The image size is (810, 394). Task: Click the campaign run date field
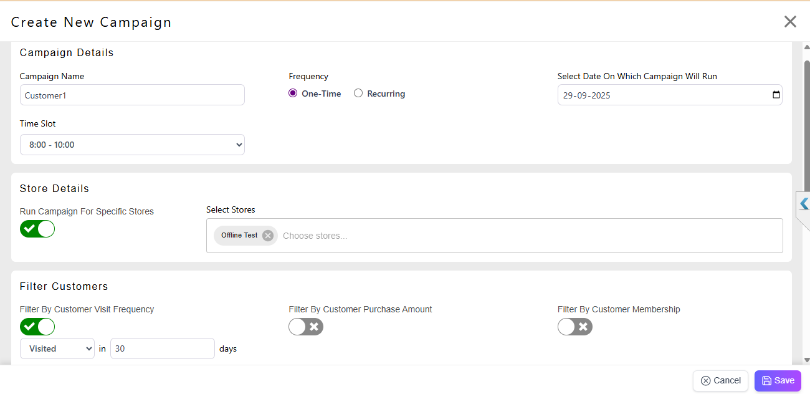660,95
